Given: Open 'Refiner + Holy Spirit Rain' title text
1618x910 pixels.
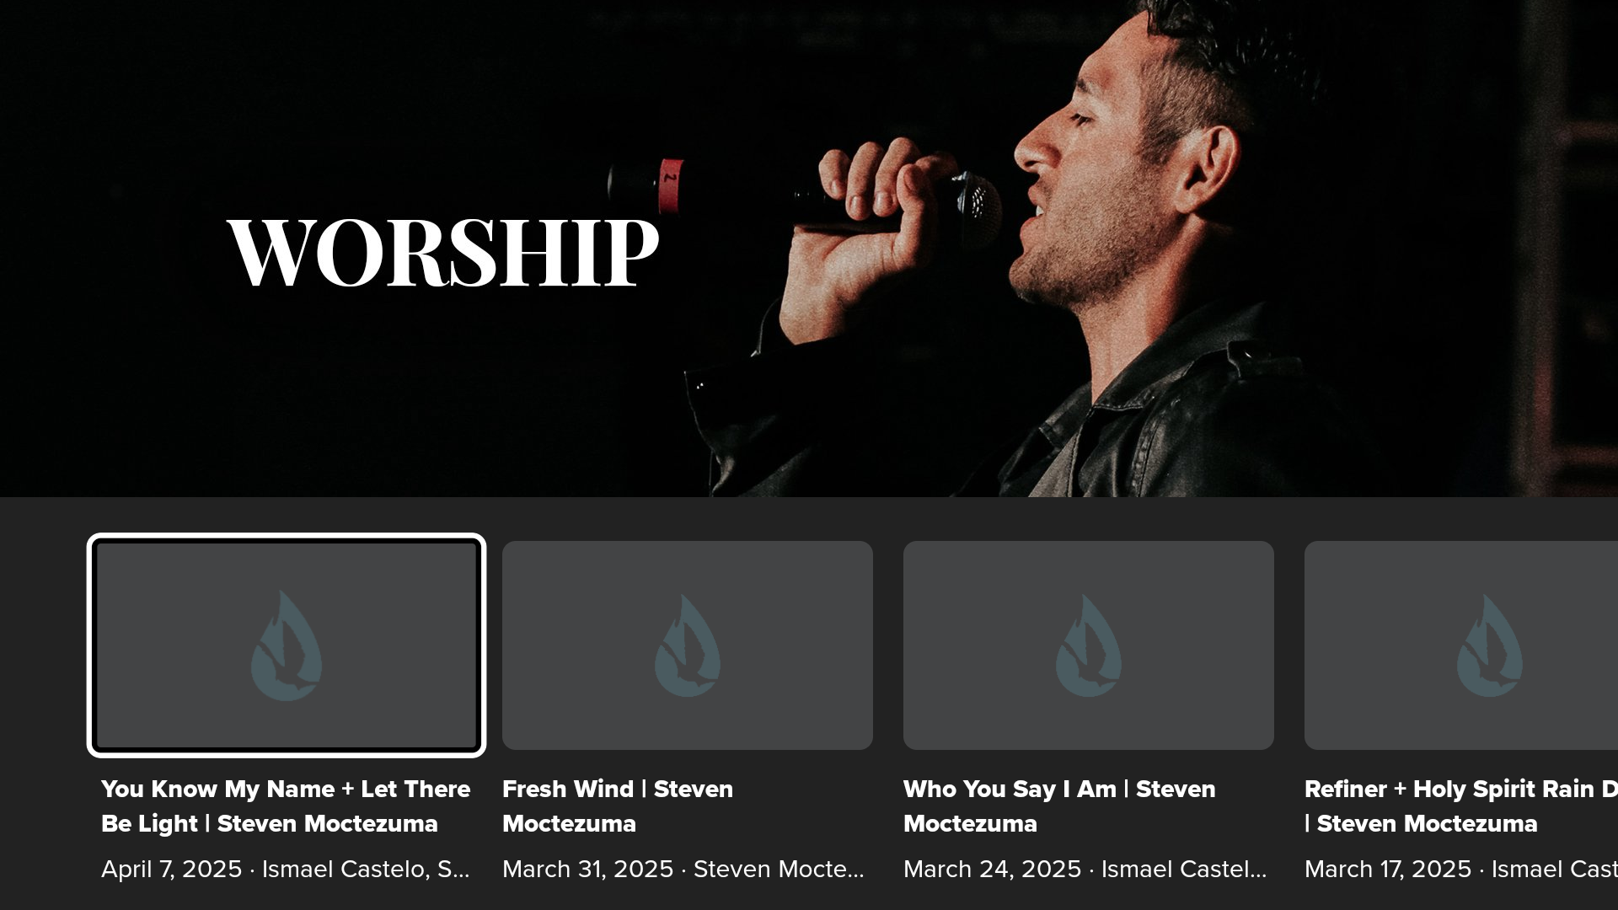Looking at the screenshot, I should pyautogui.click(x=1461, y=806).
